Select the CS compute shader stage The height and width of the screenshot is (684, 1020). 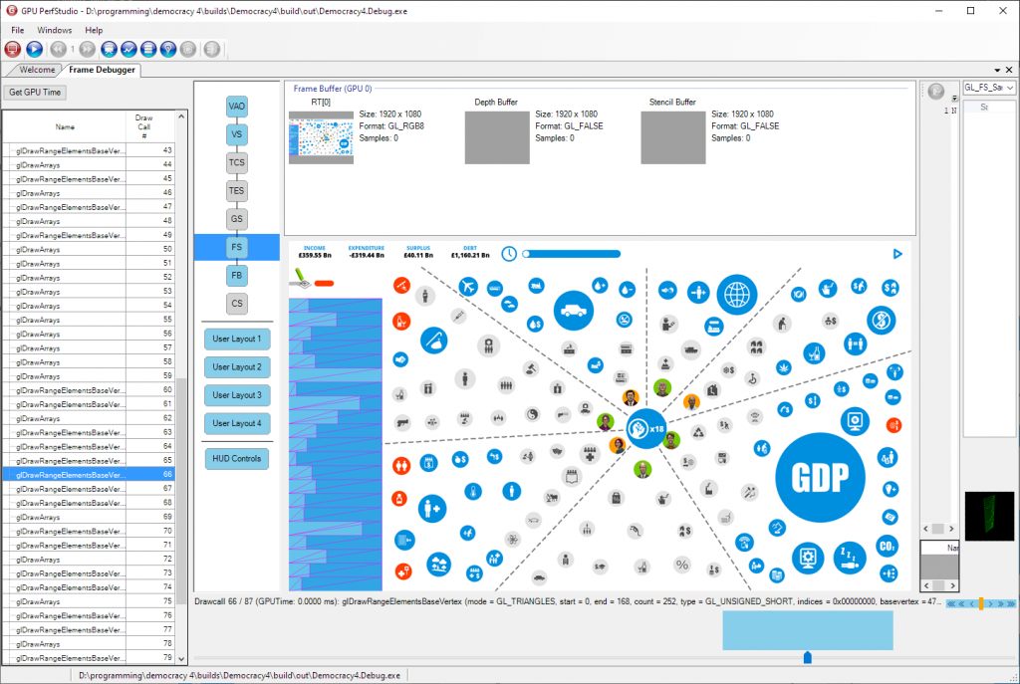[237, 303]
